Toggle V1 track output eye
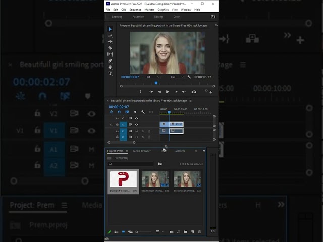Viewport: 323px width, 242px height. tap(137, 125)
